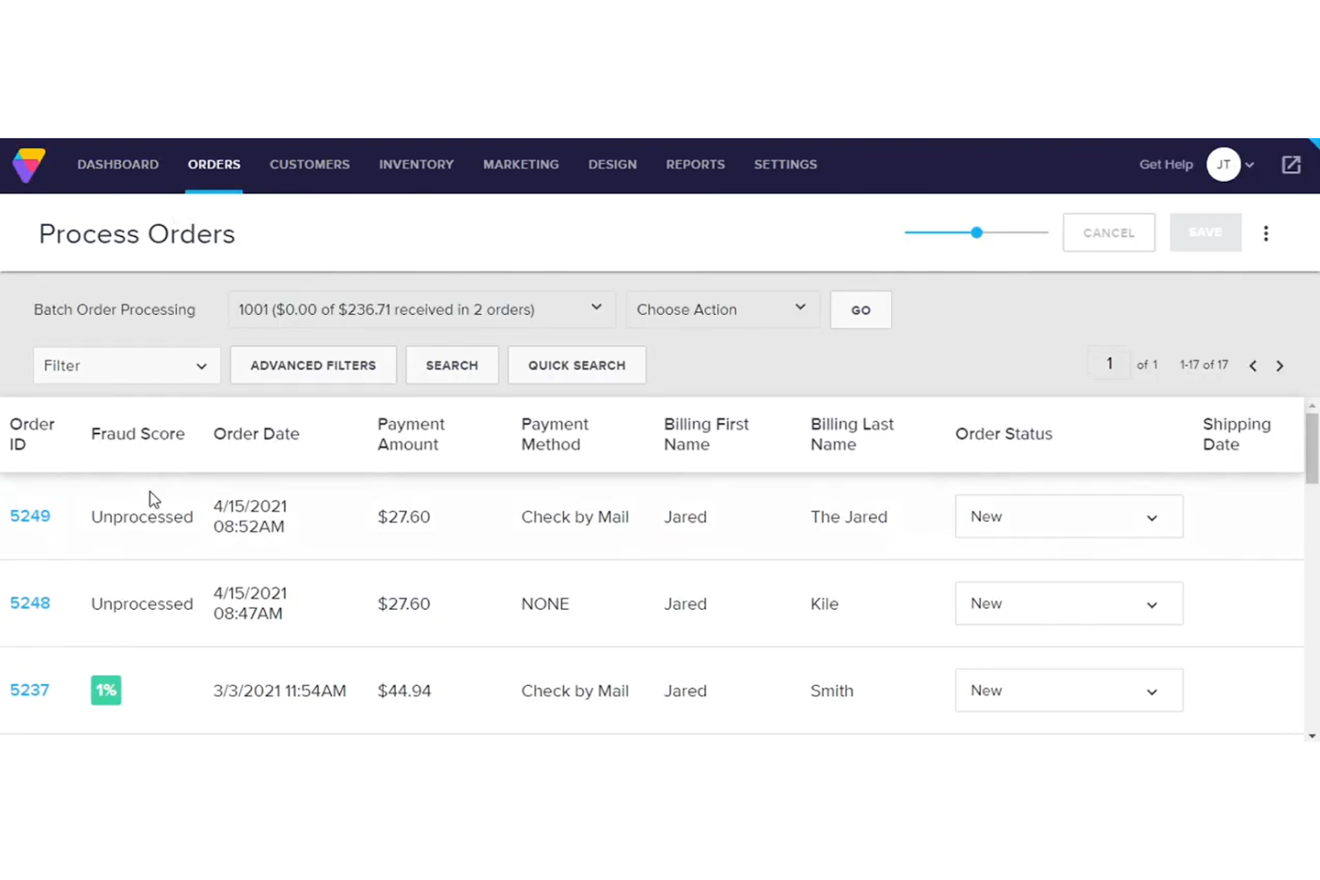Screen dimensions: 1320x880
Task: Expand the Filter dropdown
Action: click(x=126, y=365)
